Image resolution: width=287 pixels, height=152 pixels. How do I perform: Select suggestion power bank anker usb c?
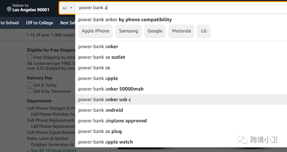point(105,100)
